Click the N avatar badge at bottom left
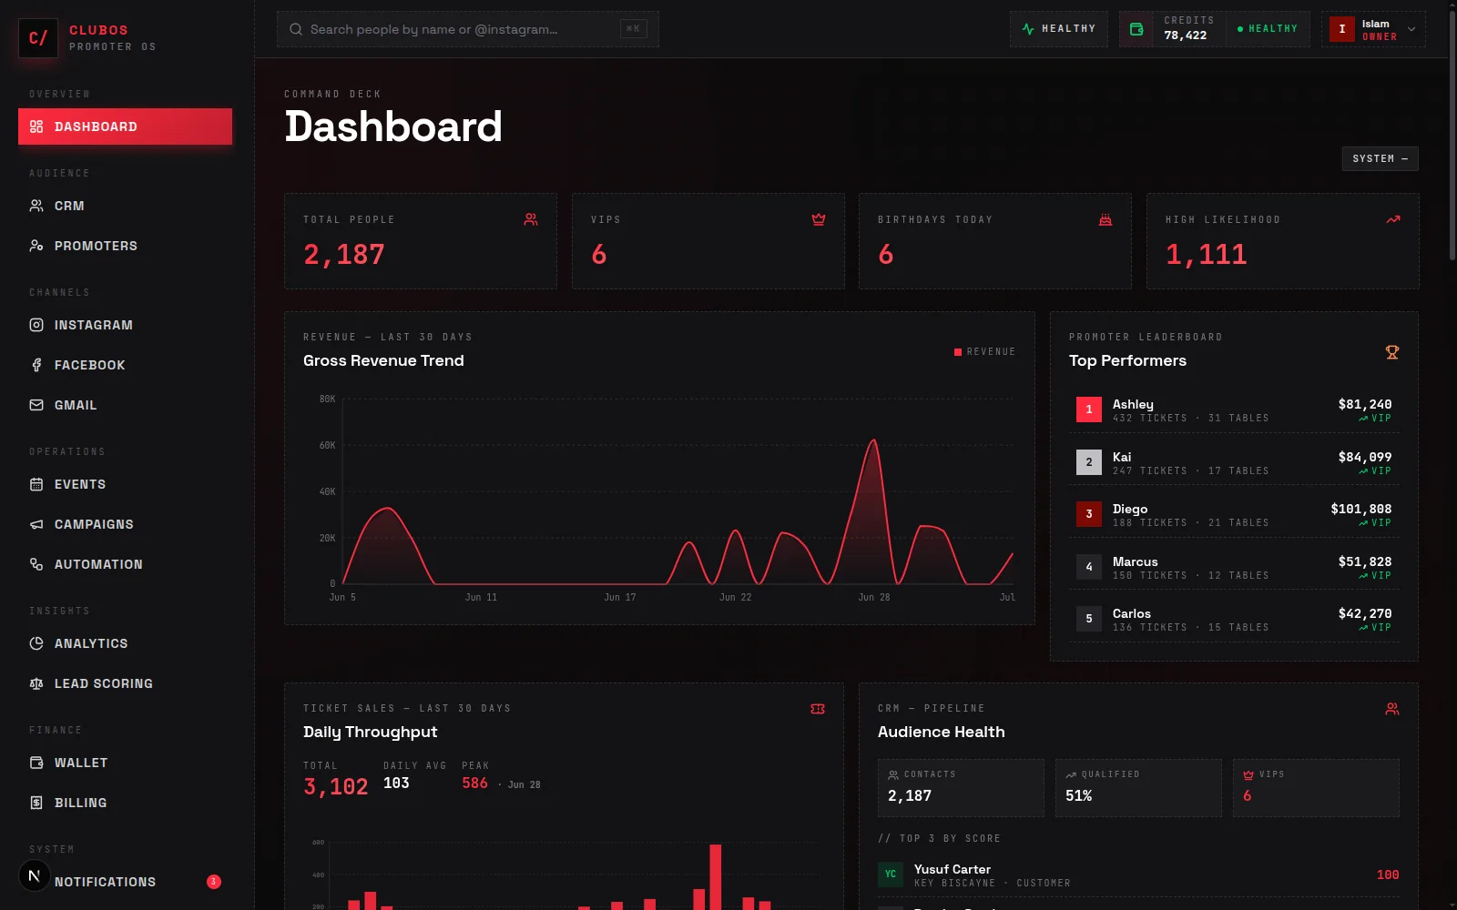 coord(35,876)
